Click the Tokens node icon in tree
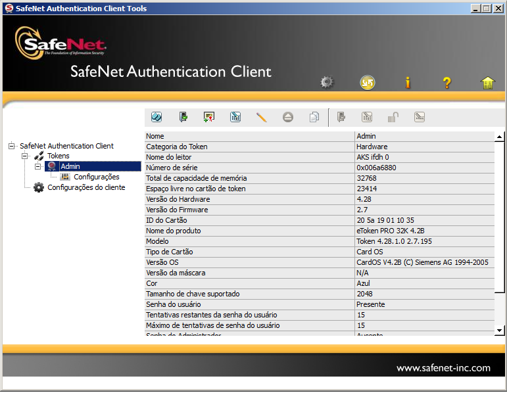Viewport: 507px width, 393px height. coord(39,156)
